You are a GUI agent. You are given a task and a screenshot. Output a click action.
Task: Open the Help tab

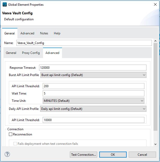57,33
